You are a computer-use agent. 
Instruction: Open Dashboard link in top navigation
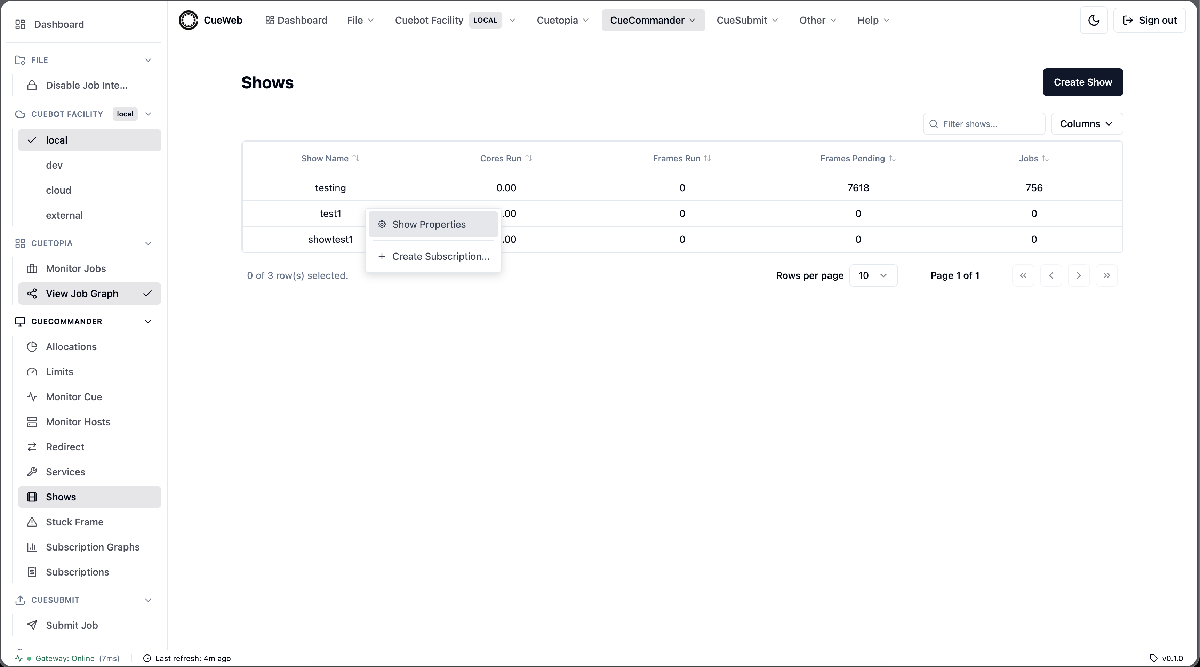[296, 20]
